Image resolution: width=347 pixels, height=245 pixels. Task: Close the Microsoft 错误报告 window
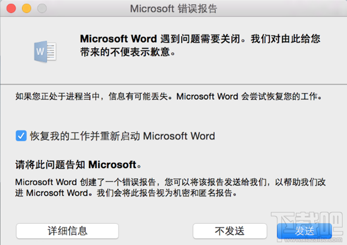pyautogui.click(x=11, y=8)
